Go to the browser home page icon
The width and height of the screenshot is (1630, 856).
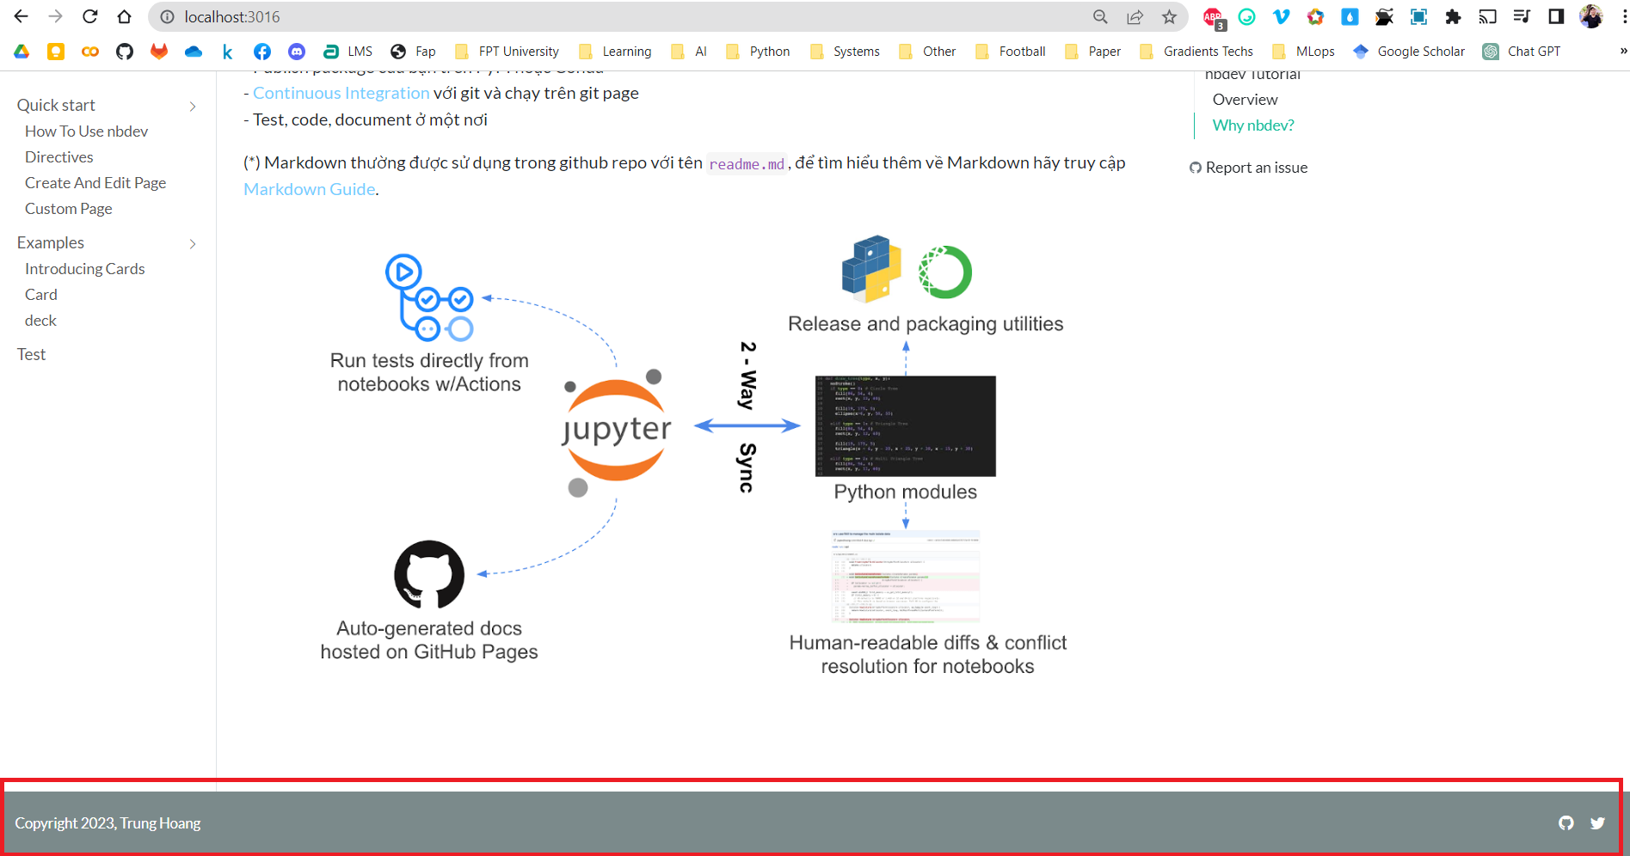pyautogui.click(x=125, y=16)
